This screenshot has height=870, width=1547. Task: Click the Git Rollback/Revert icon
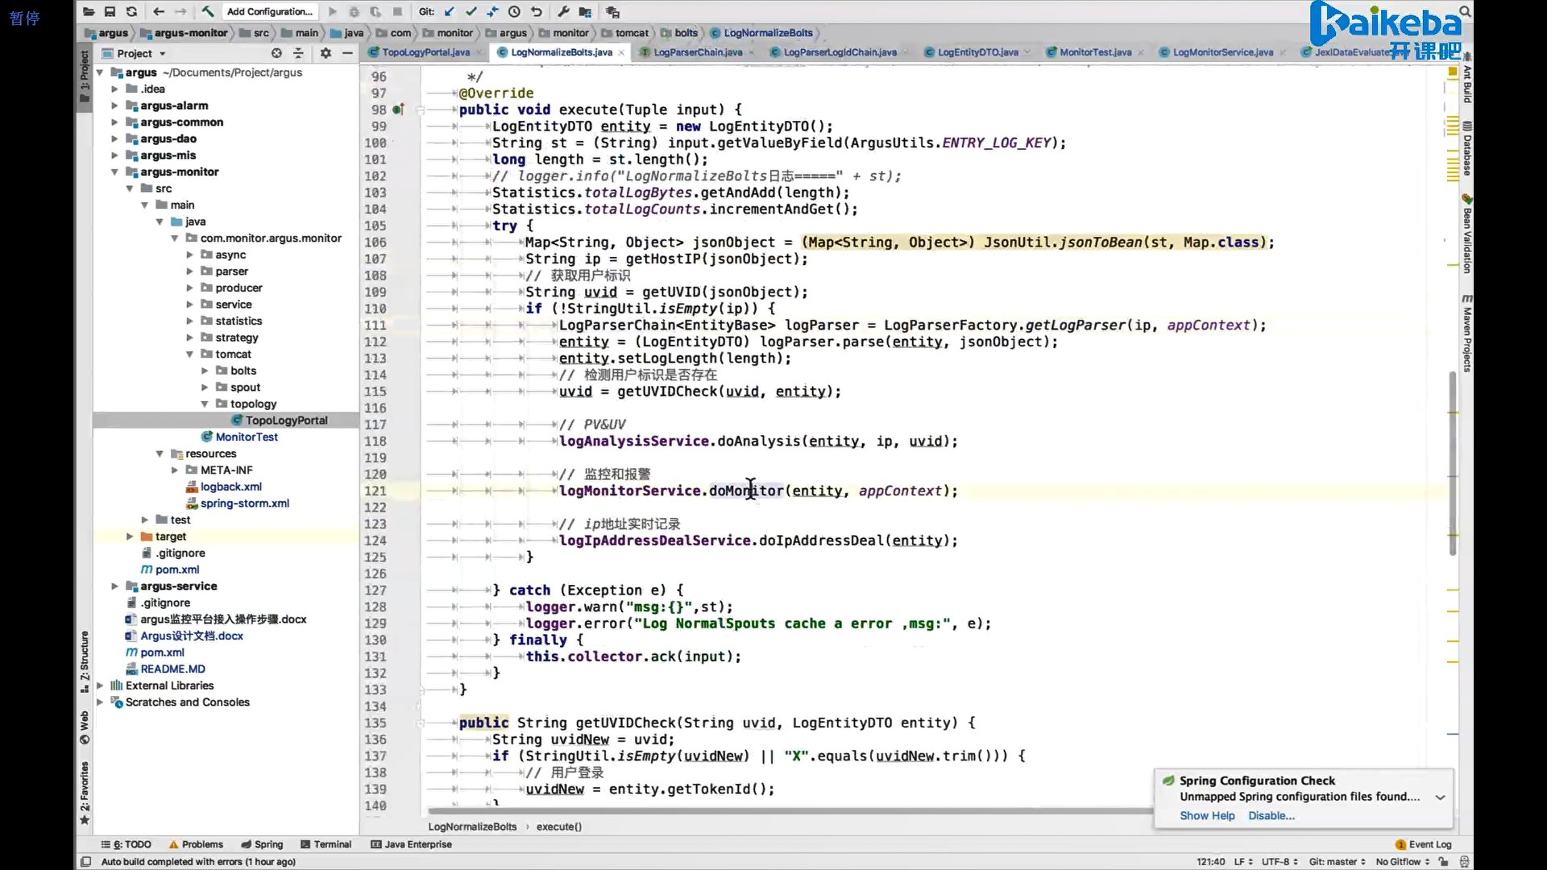click(536, 11)
